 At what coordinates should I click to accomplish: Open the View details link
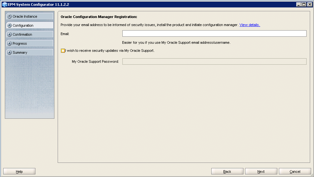pos(250,25)
